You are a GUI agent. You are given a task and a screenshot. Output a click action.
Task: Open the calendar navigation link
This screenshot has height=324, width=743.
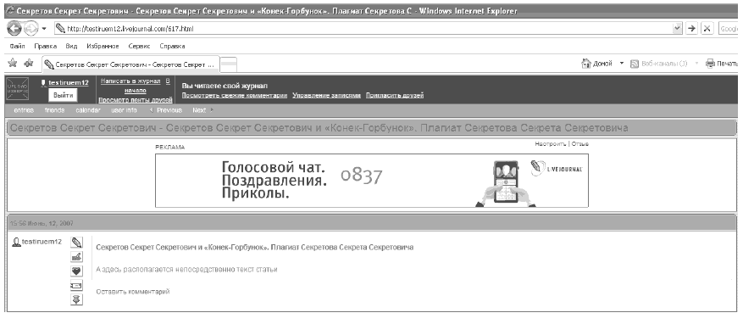point(88,110)
